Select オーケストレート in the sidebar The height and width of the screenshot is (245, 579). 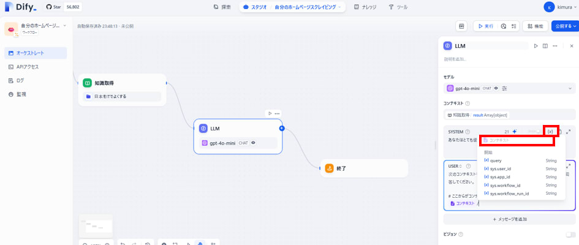pyautogui.click(x=36, y=53)
